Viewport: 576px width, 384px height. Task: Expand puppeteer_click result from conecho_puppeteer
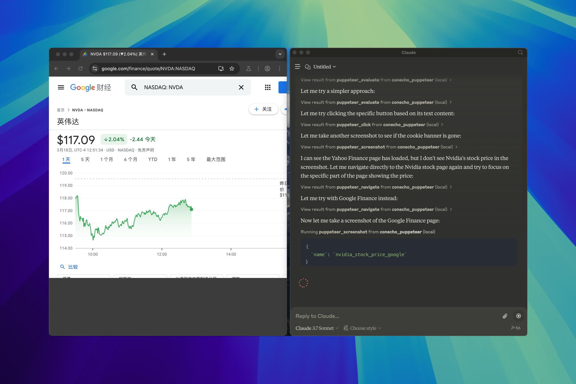click(x=372, y=124)
